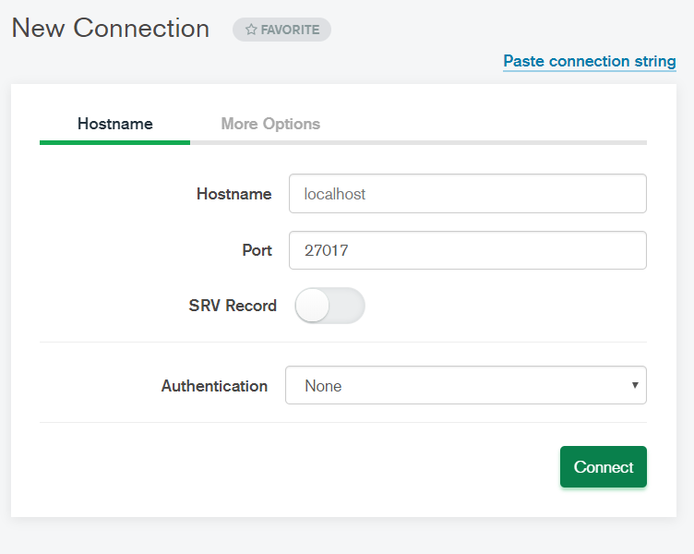This screenshot has width=694, height=554.
Task: Click the Port label text
Action: click(257, 250)
